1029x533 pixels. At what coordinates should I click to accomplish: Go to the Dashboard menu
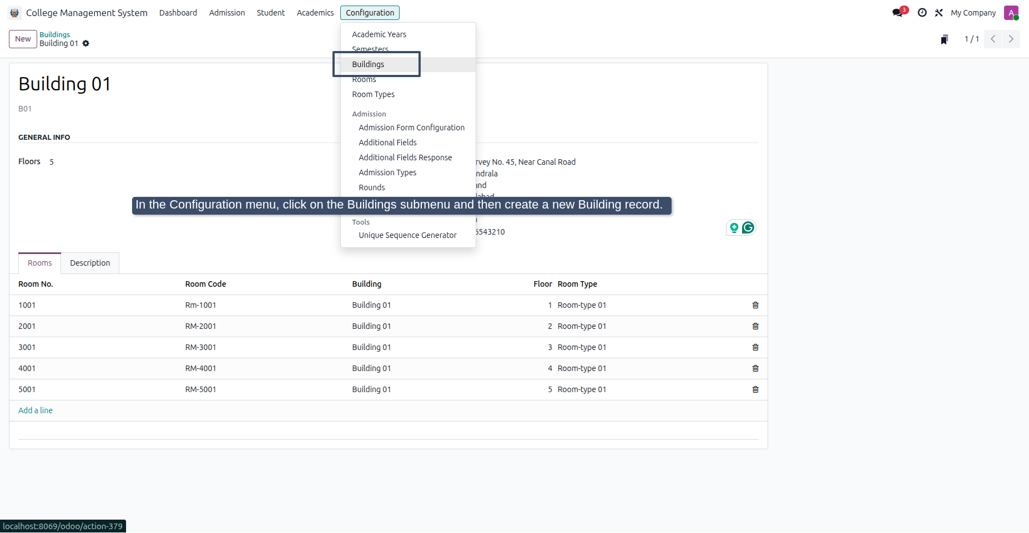(x=178, y=13)
